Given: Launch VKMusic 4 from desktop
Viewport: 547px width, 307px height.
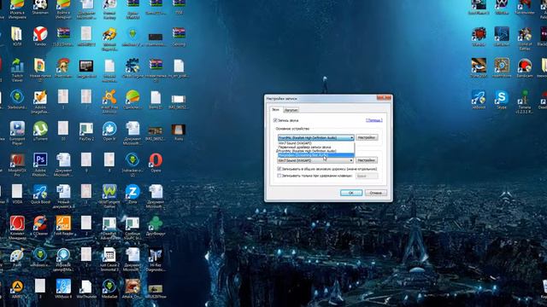Looking at the screenshot, I should coord(63,287).
